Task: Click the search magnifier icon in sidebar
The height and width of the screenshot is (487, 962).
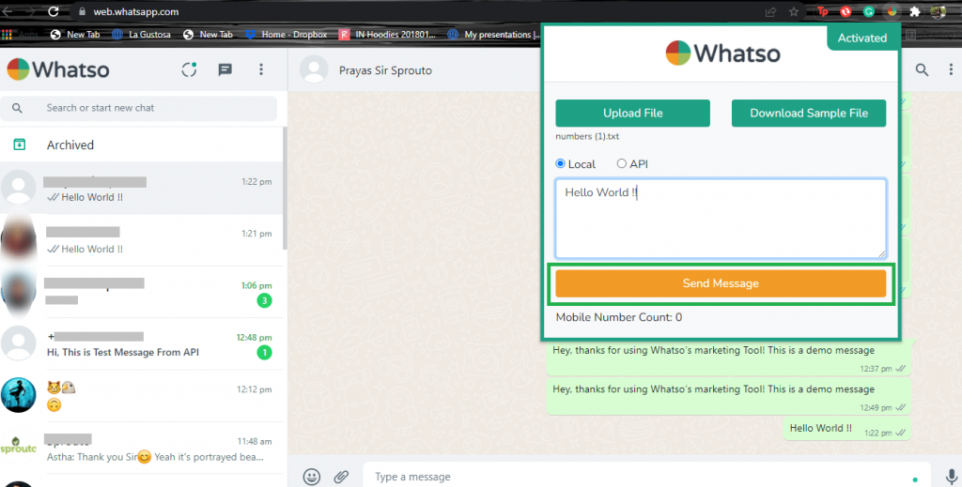Action: 17,108
